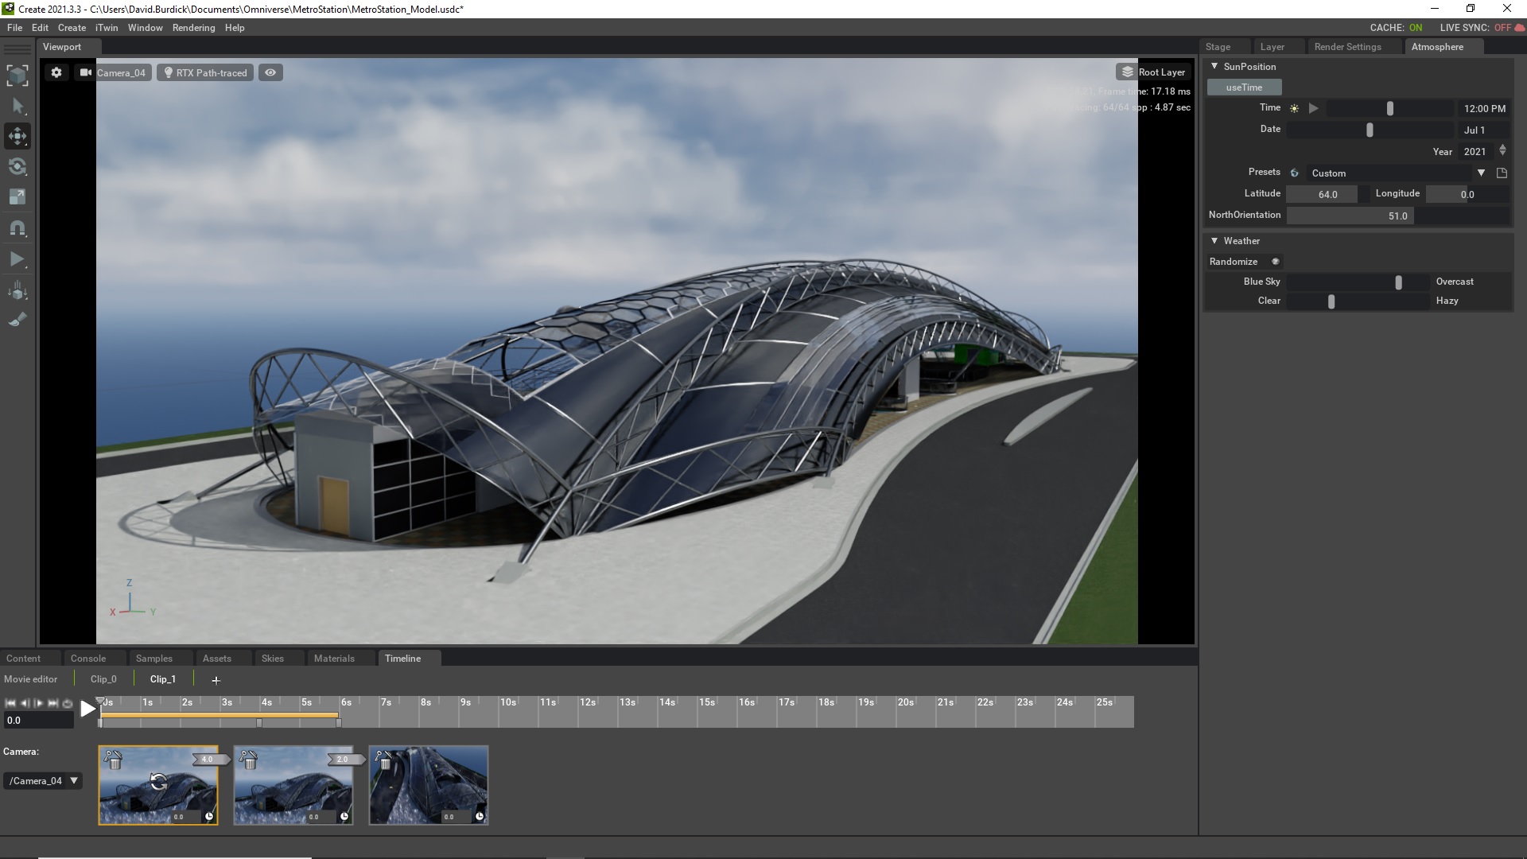Open the Presets dropdown showing Custom

tap(1482, 173)
